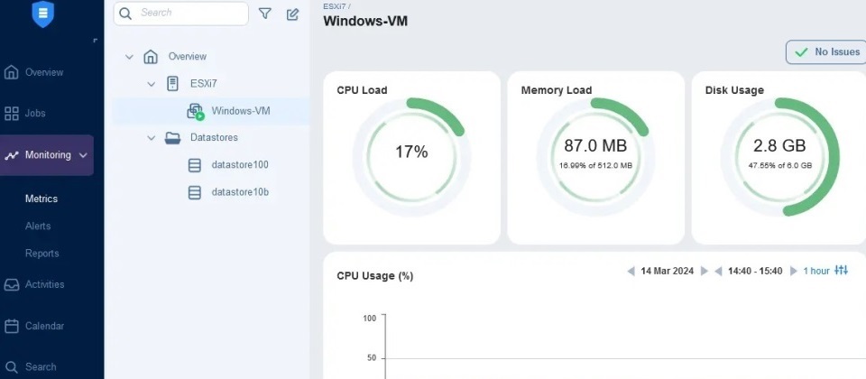Click the edit pencil icon beside filter
The image size is (866, 379).
click(x=292, y=14)
